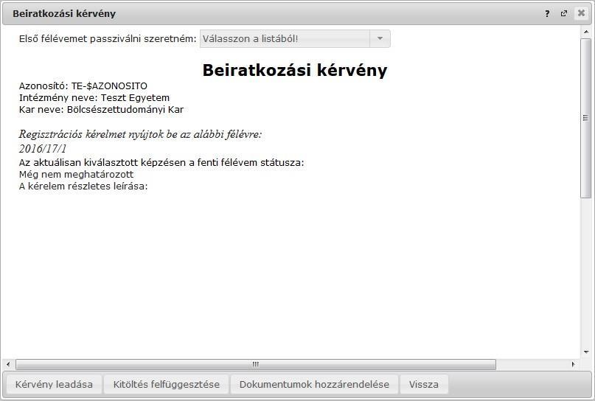
Task: Click 'Első félévemet passziválni szeretném:' label
Action: tap(108, 38)
